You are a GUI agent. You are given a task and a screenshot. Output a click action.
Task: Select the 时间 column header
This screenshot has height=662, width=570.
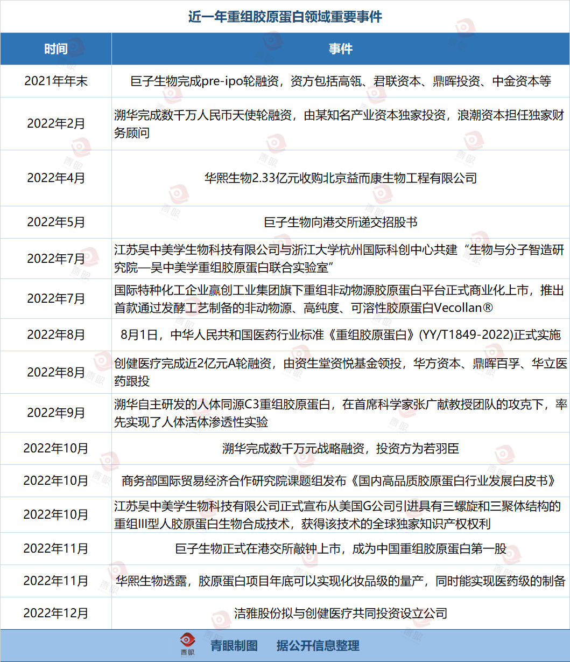[x=56, y=49]
